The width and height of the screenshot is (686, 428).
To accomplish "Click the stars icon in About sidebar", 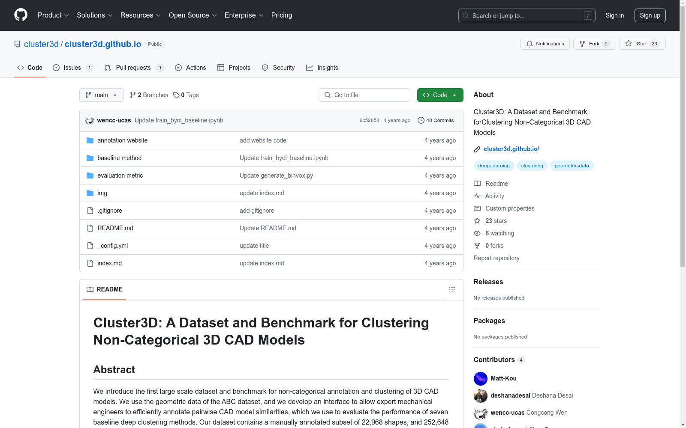I will pyautogui.click(x=477, y=221).
